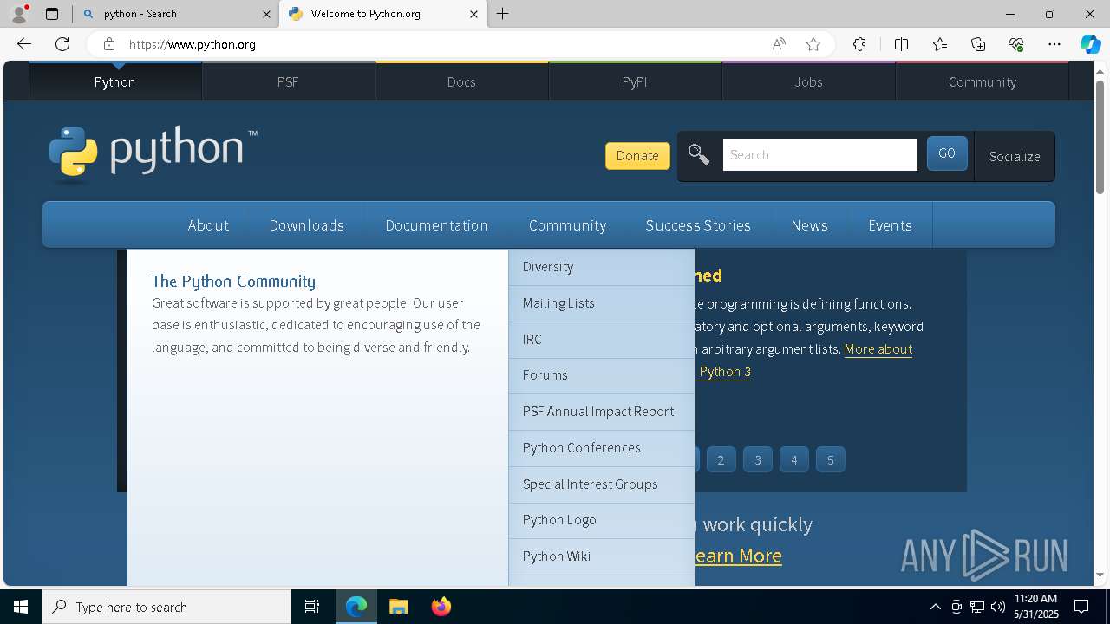Open Browser essentials heart icon

coord(1016,44)
